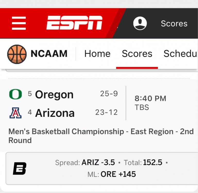The image size is (198, 193).
Task: Click the Arizona Wildcats logo
Action: (x=15, y=113)
